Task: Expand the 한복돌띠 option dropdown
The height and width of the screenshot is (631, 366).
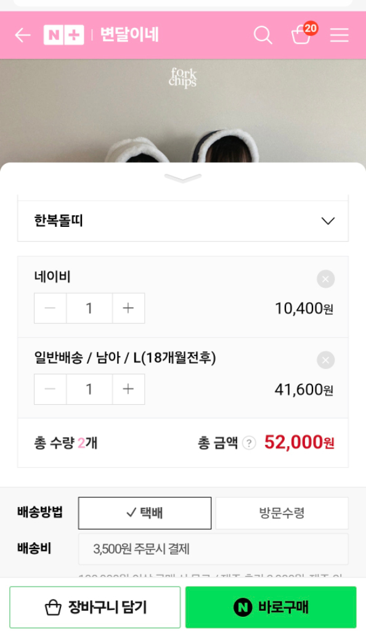Action: pyautogui.click(x=183, y=220)
